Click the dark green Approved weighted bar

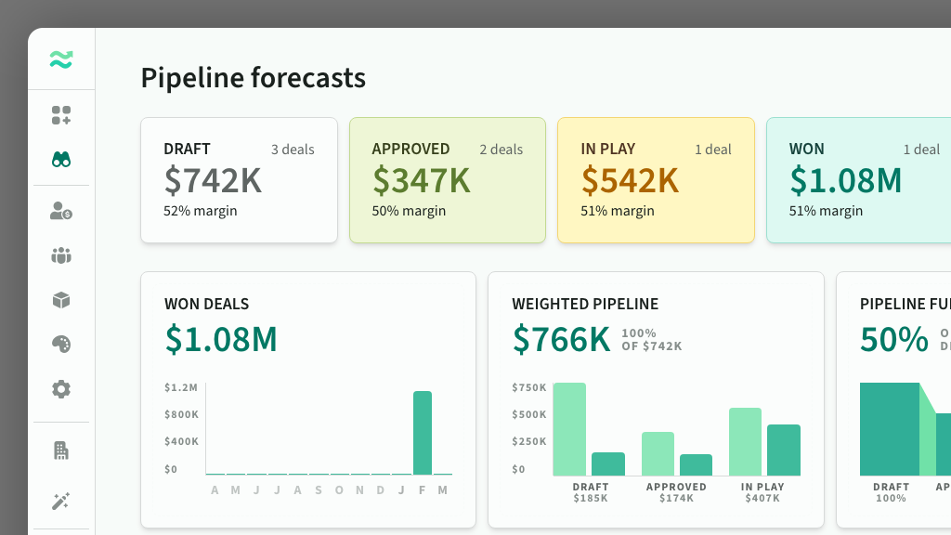696,464
